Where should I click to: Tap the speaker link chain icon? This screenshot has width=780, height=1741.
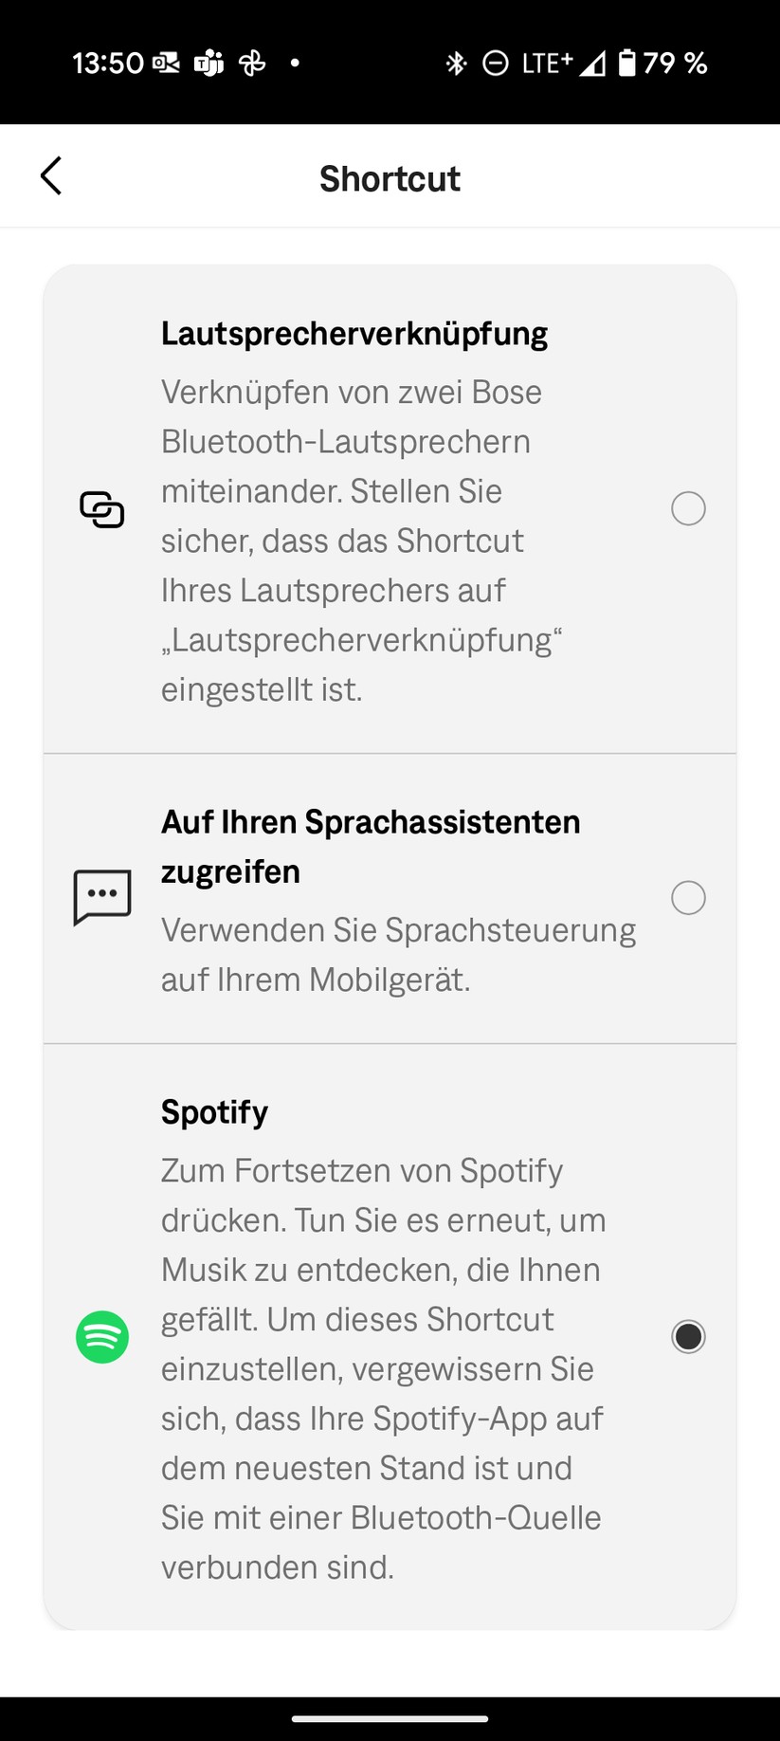[x=102, y=509]
